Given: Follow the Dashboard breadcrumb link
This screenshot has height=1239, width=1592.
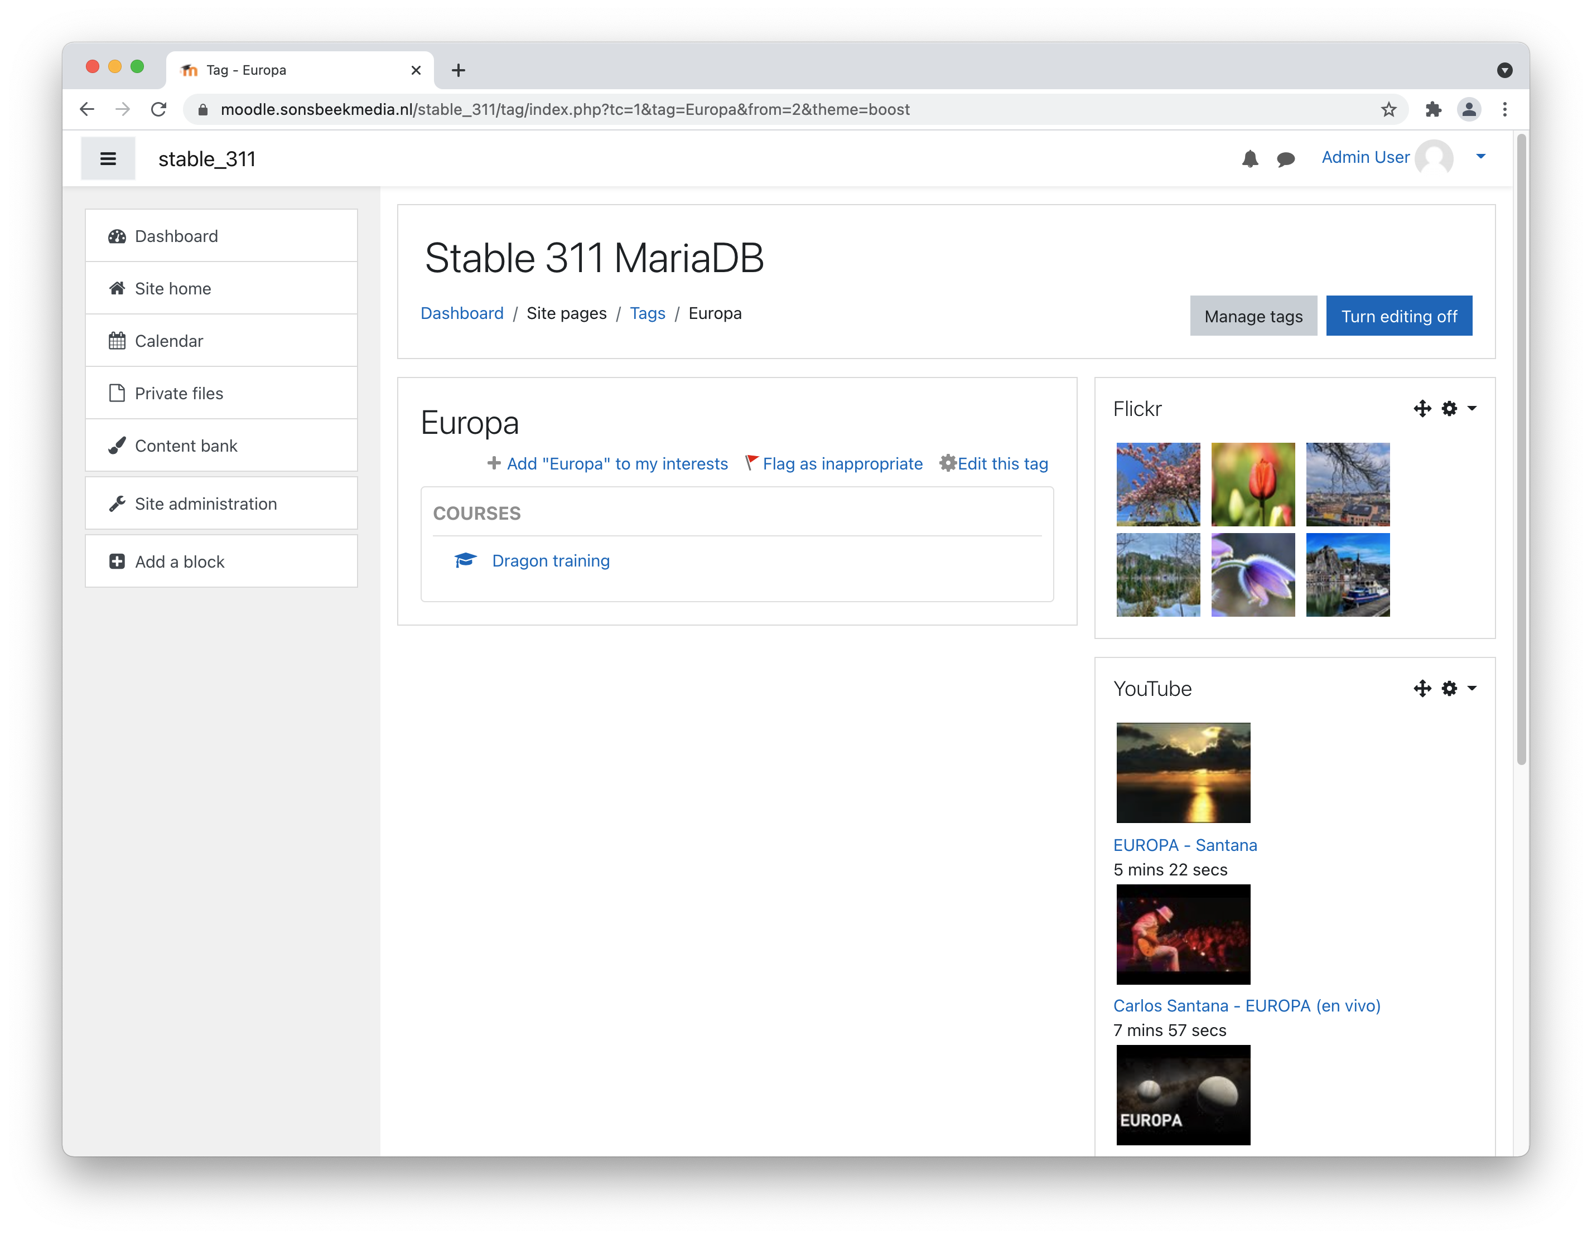Looking at the screenshot, I should 462,313.
